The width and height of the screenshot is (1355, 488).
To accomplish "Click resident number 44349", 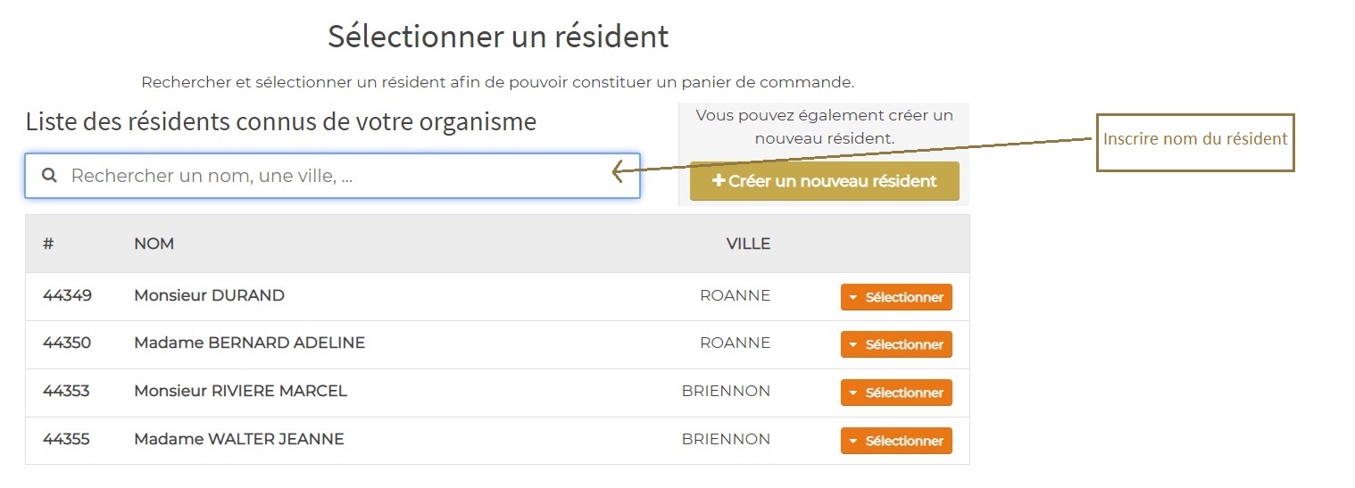I will [x=67, y=295].
